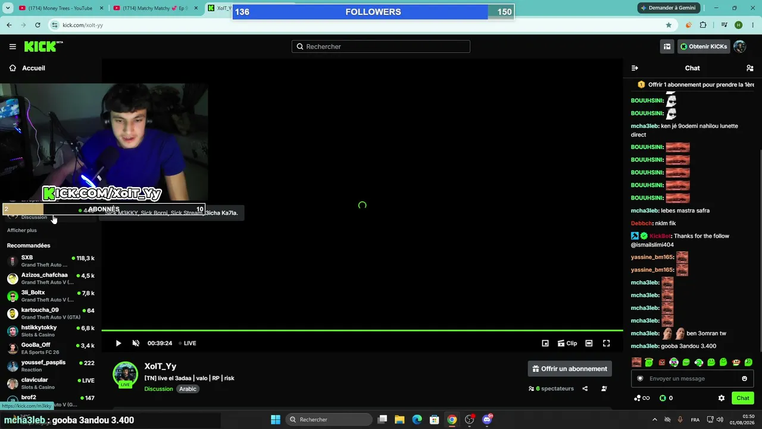Collapse the chat panel with arrow icon
The image size is (762, 429).
pyautogui.click(x=635, y=68)
